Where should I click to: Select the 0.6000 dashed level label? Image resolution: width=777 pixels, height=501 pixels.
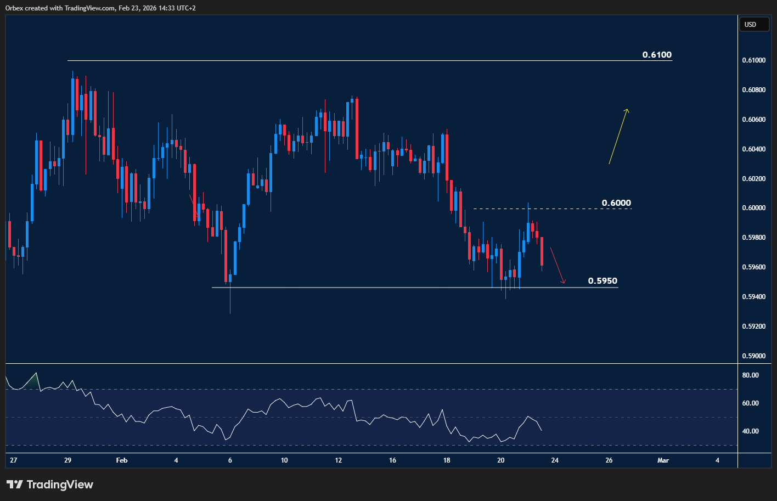[x=616, y=203]
